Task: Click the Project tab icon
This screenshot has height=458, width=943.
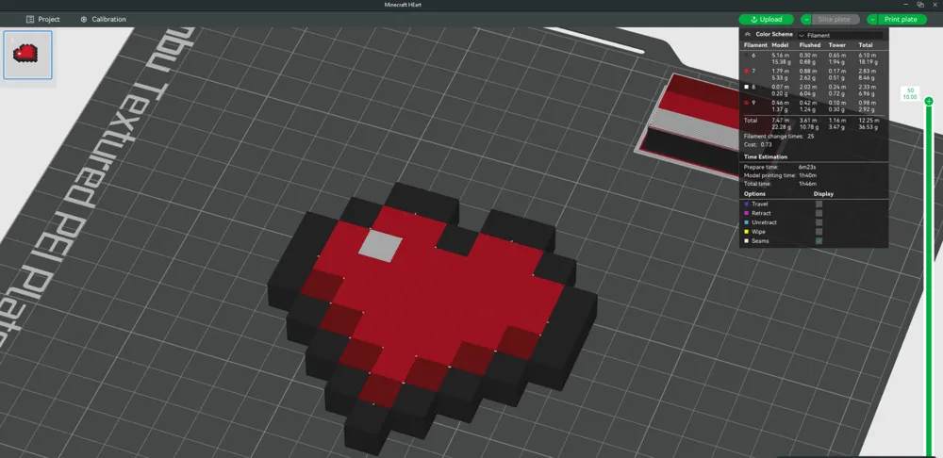Action: pos(30,19)
